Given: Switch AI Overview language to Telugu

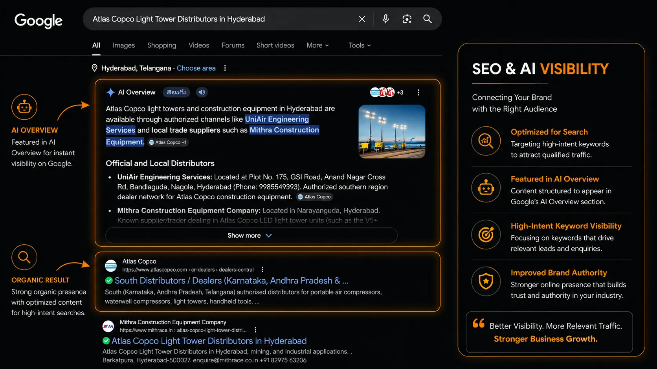Looking at the screenshot, I should click(x=176, y=92).
